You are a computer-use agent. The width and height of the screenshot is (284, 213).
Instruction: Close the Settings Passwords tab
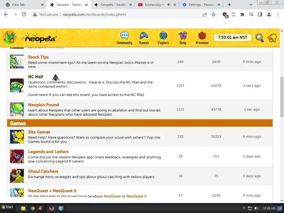[x=219, y=5]
